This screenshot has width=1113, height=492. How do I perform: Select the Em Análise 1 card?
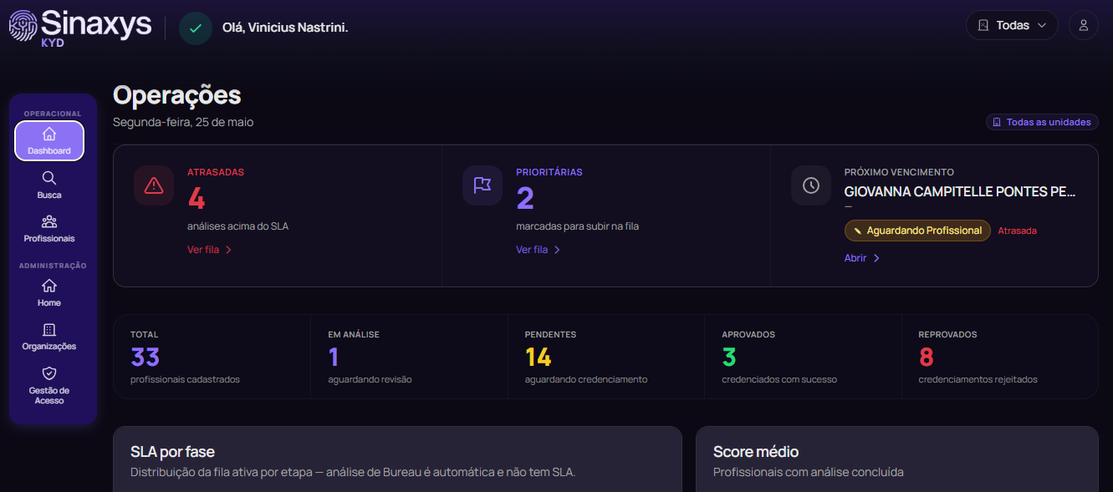point(409,357)
